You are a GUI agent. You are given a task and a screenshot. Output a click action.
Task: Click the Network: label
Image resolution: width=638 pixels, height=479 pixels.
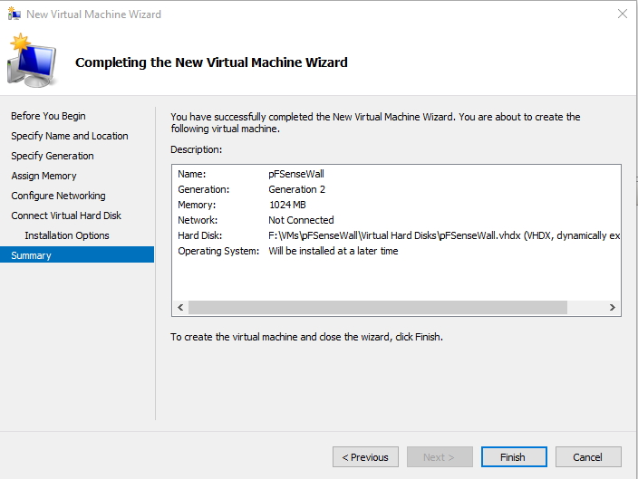[x=198, y=220]
